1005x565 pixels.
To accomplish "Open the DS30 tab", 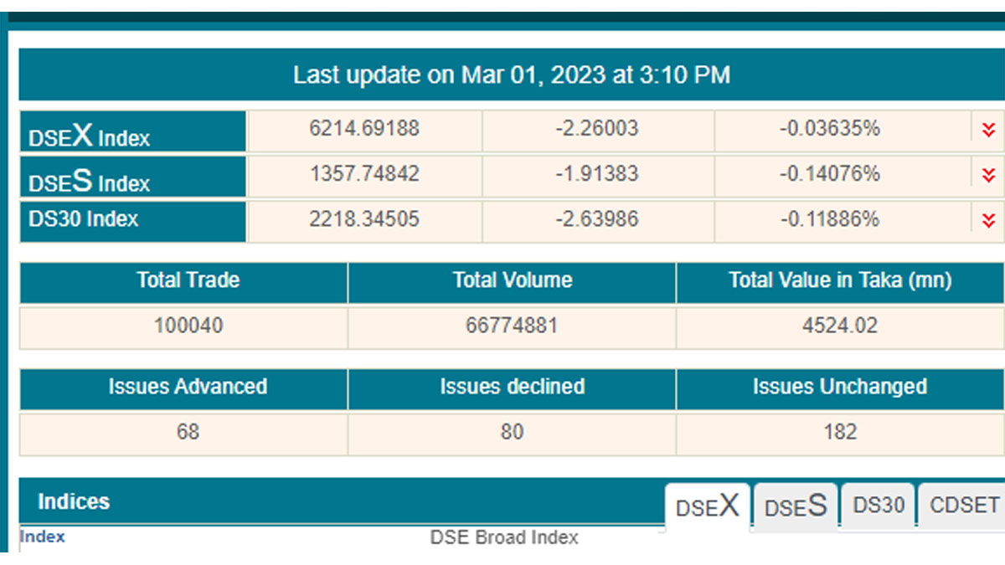I will [x=879, y=506].
